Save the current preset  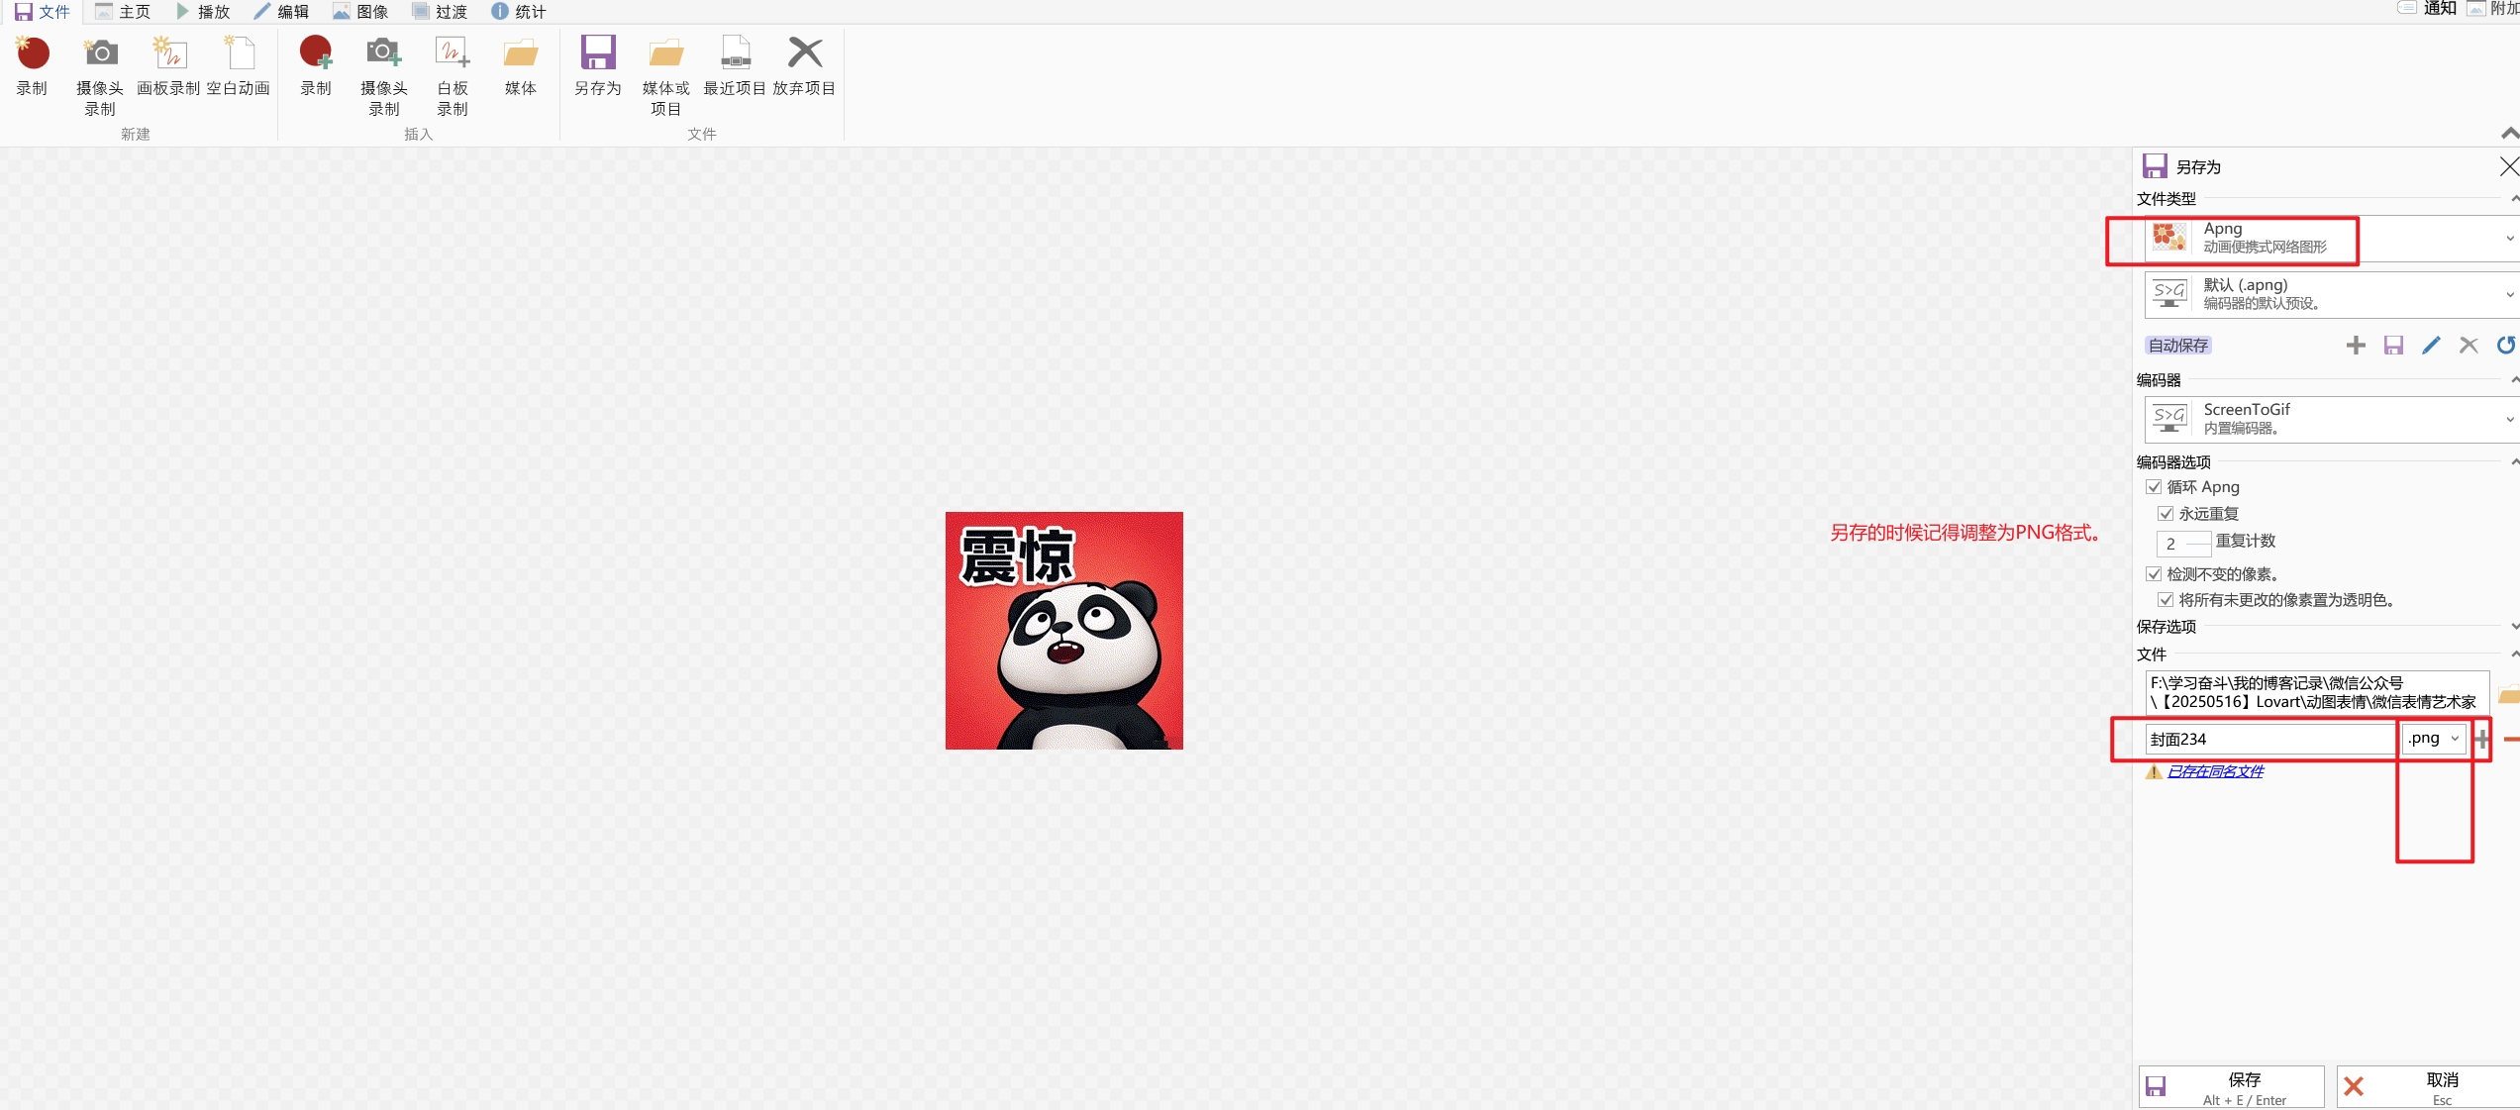click(x=2393, y=345)
